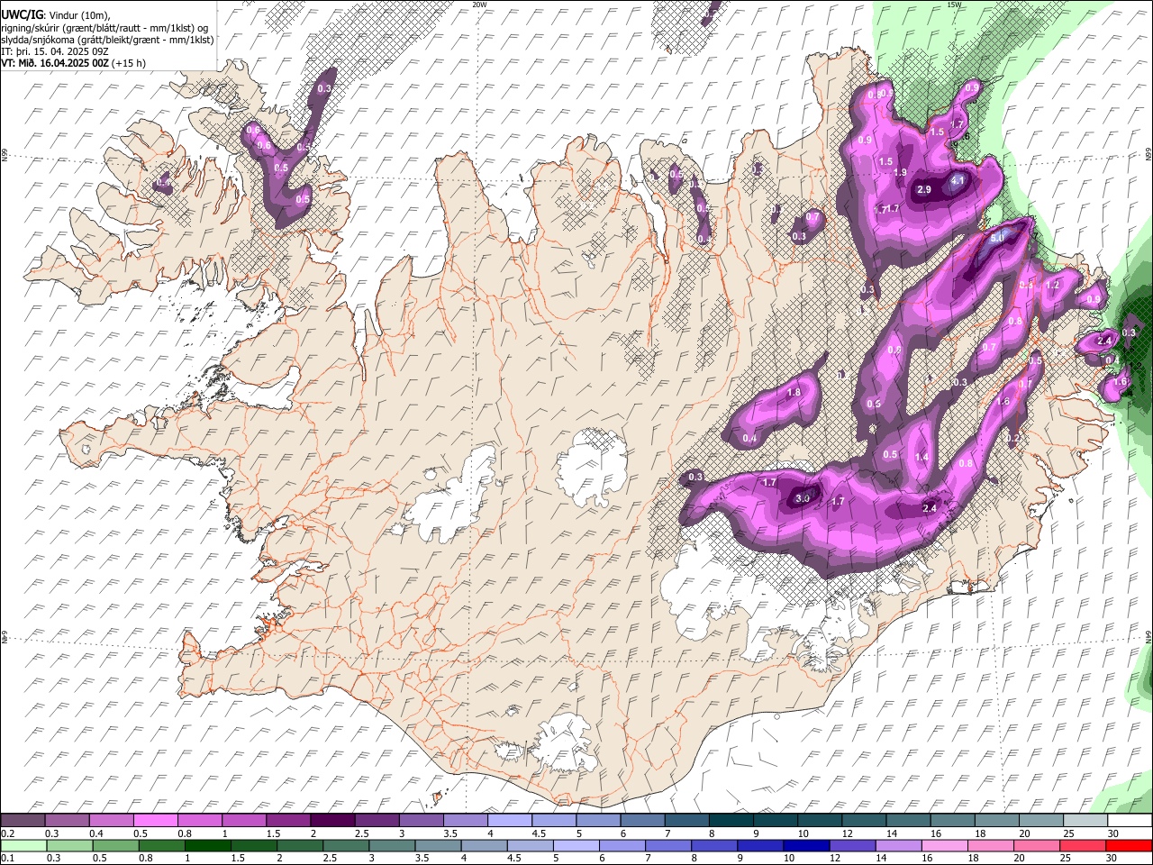Image resolution: width=1153 pixels, height=865 pixels.
Task: Click the 0.3 swatch in the green rain row
Action: (69, 846)
